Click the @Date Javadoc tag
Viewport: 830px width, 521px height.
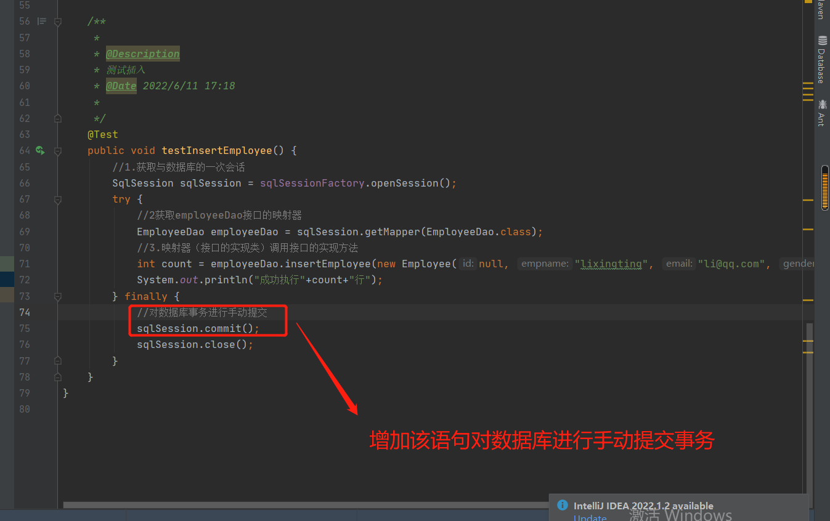(x=121, y=86)
